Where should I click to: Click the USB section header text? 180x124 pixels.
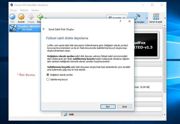point(71,114)
